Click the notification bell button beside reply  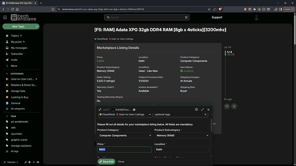[234, 107]
